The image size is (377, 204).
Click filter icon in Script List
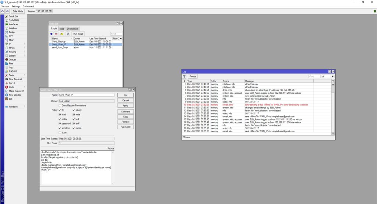68,34
